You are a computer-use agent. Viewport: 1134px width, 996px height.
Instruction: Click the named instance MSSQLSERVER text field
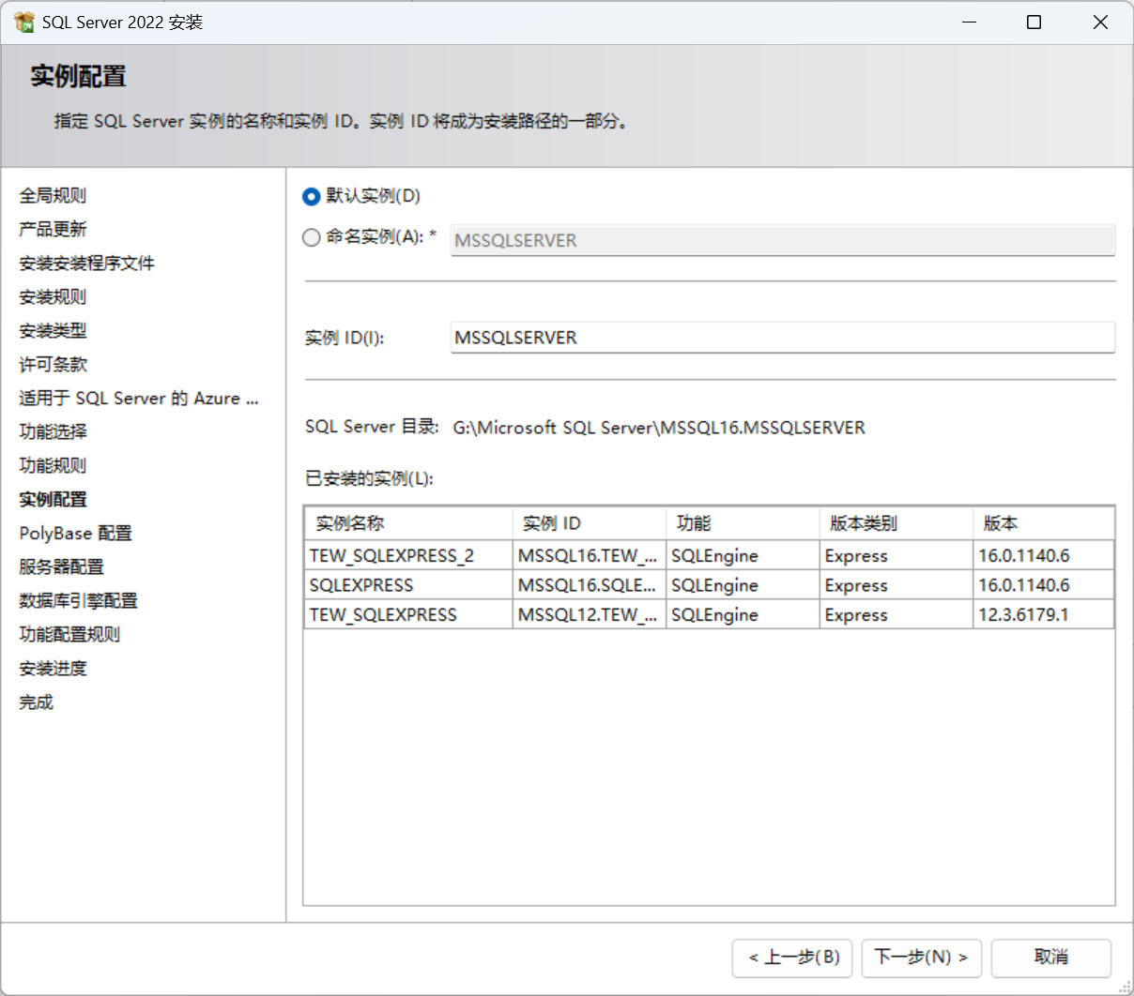pyautogui.click(x=783, y=240)
